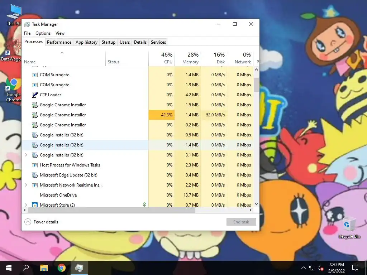Sort processes by CPU column
This screenshot has width=367, height=275.
[162, 58]
